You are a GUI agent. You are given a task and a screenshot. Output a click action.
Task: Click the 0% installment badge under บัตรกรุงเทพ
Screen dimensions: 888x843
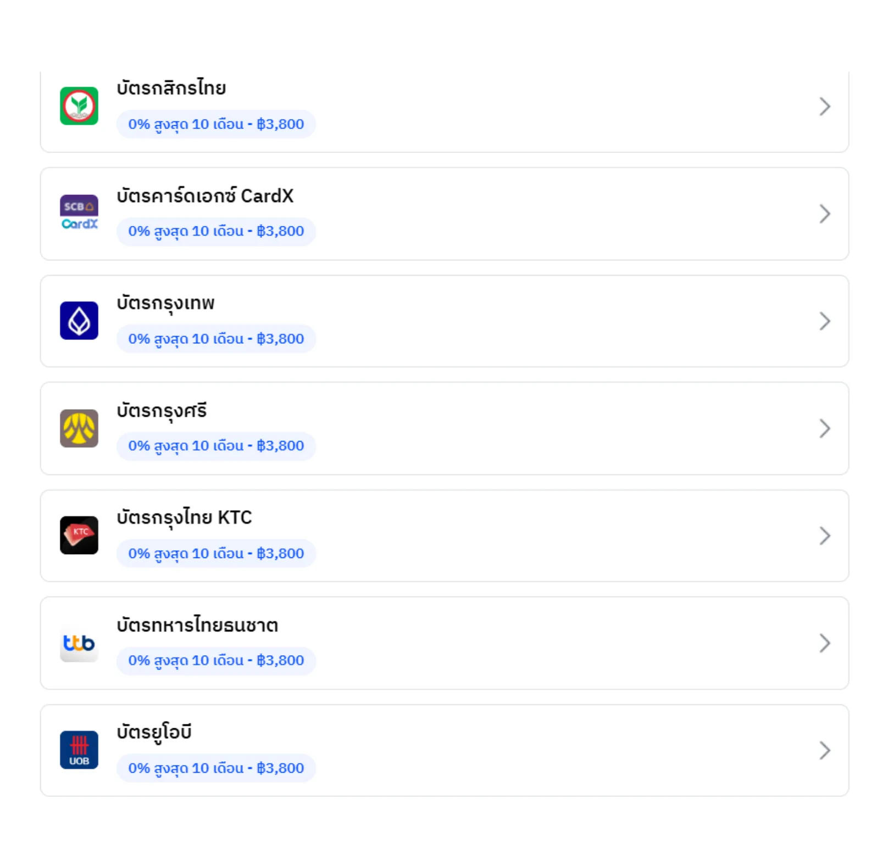[216, 339]
